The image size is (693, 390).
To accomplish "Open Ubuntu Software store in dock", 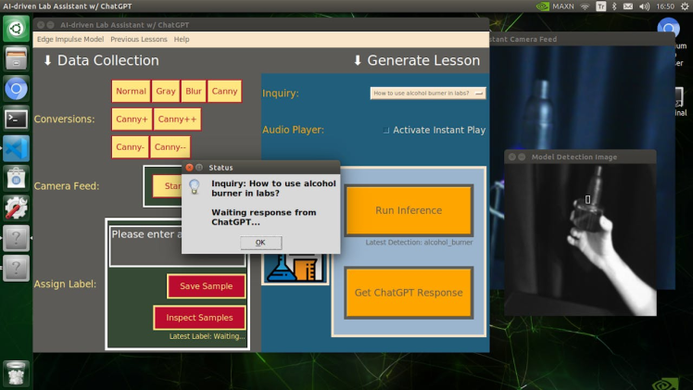I will pos(16,179).
